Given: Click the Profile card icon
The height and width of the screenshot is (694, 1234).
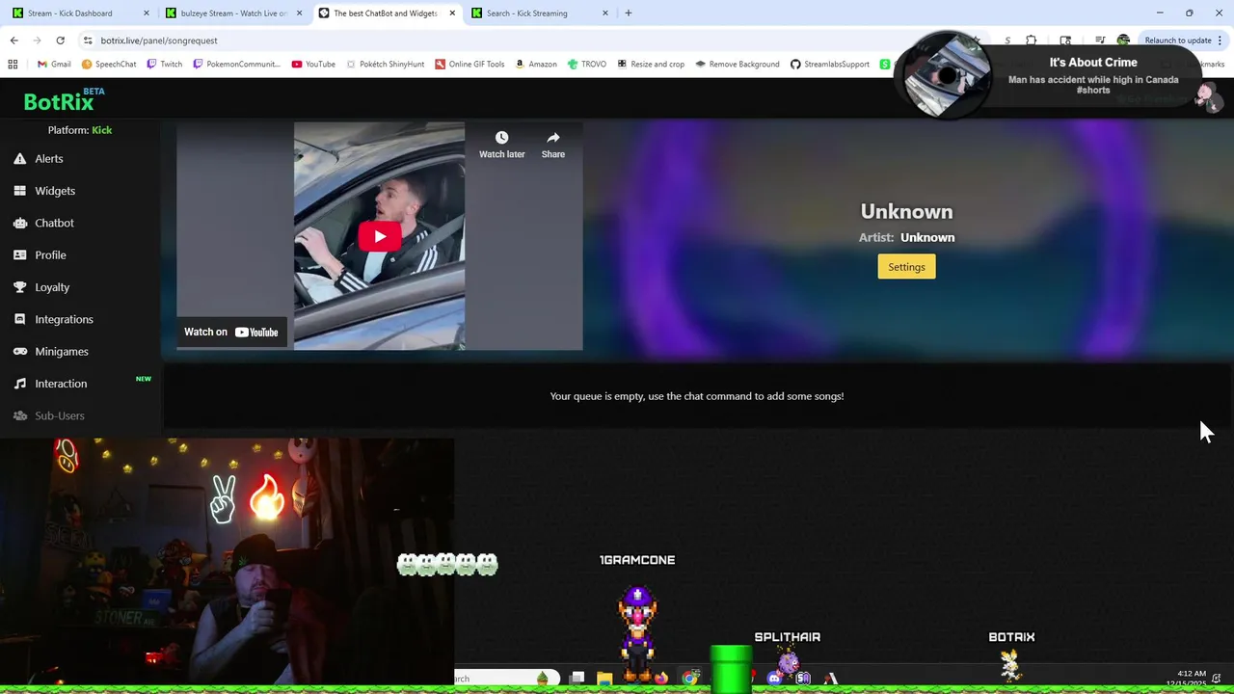Looking at the screenshot, I should click(x=19, y=255).
